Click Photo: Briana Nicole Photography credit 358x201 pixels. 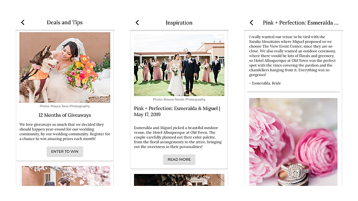pos(179,99)
